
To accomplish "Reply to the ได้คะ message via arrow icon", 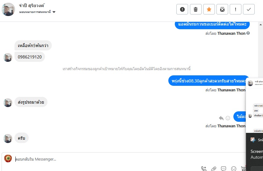I will (221, 118).
